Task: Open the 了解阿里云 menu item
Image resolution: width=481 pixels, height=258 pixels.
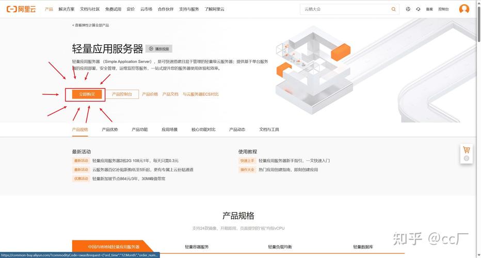Action: pos(214,9)
